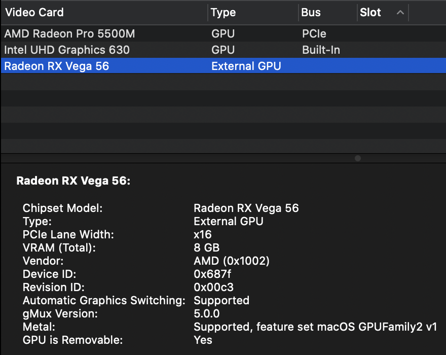Click the VRAM (Total): label
This screenshot has width=446, height=355.
pyautogui.click(x=59, y=247)
